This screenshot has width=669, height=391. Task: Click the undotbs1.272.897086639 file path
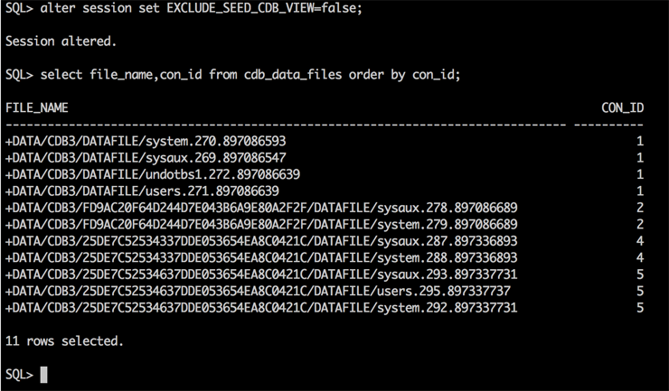[153, 174]
